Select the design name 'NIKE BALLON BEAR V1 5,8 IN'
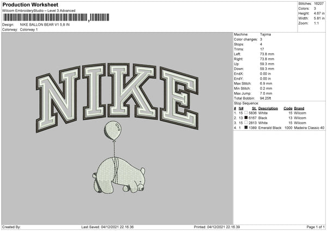Image resolution: width=327 pixels, height=231 pixels. 45,25
